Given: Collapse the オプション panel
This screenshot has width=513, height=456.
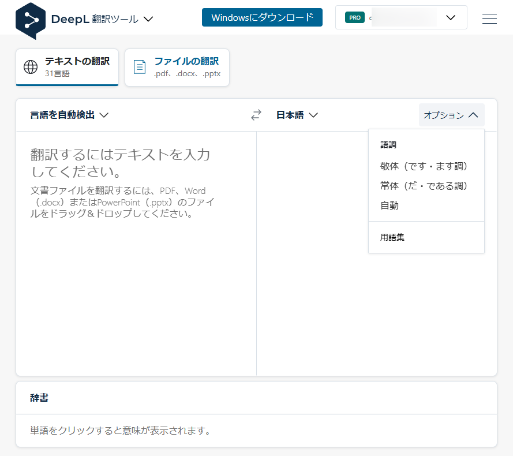Looking at the screenshot, I should (x=452, y=115).
